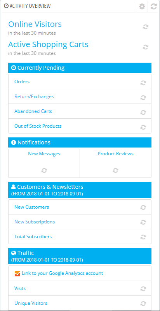This screenshot has height=311, width=160.
Task: Click the refresh icon beside Total Subscribers
Action: coord(143,237)
